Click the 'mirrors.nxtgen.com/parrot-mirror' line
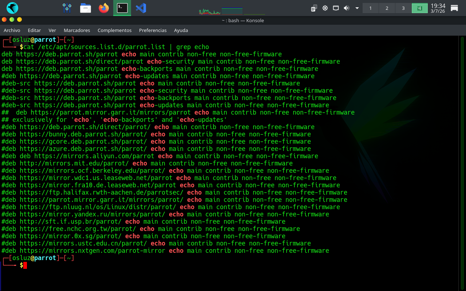The image size is (466, 291). coord(165,251)
